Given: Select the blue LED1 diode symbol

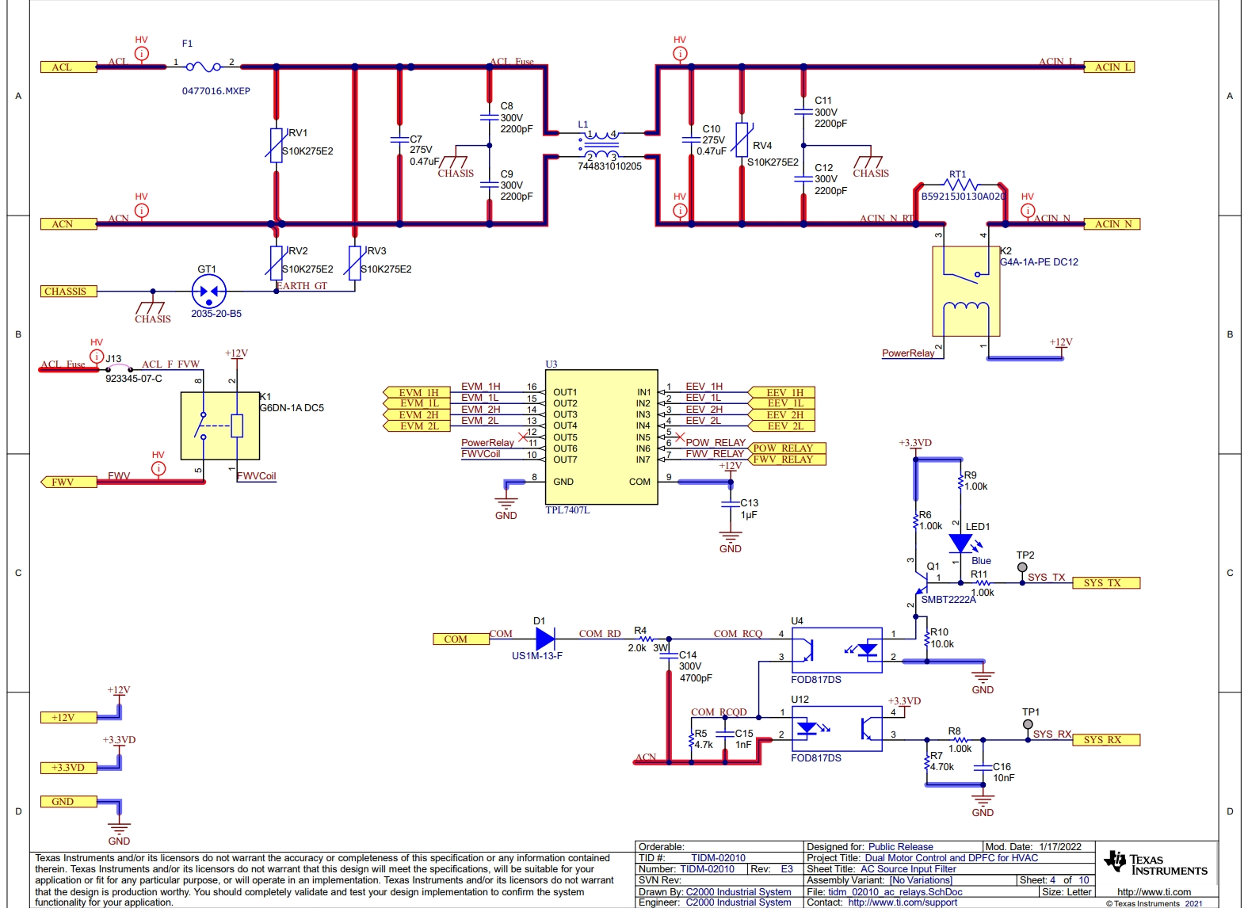Looking at the screenshot, I should (960, 544).
